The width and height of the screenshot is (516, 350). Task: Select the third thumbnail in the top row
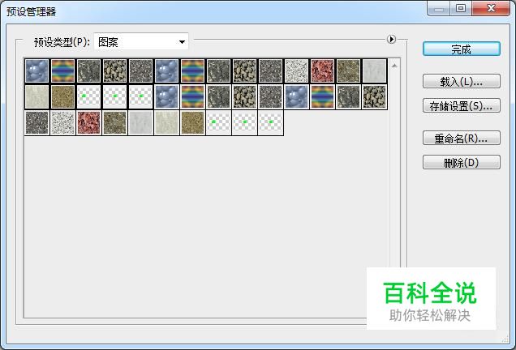tap(89, 70)
